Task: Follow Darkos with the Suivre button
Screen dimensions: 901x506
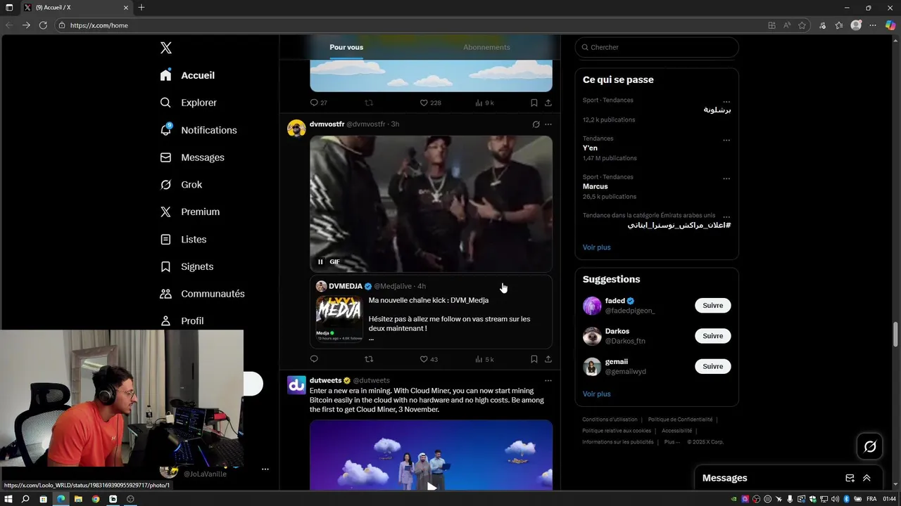Action: pos(713,335)
